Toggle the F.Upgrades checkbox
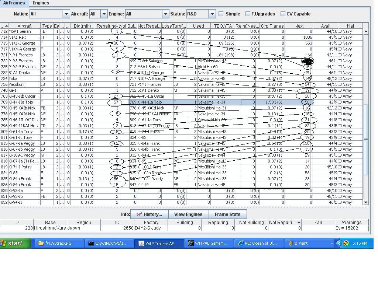 point(248,14)
